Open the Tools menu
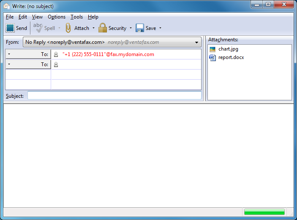 click(77, 17)
